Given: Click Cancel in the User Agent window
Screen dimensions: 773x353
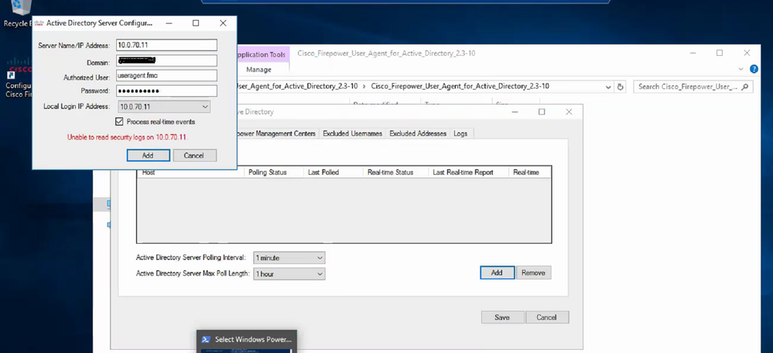Looking at the screenshot, I should coord(547,317).
